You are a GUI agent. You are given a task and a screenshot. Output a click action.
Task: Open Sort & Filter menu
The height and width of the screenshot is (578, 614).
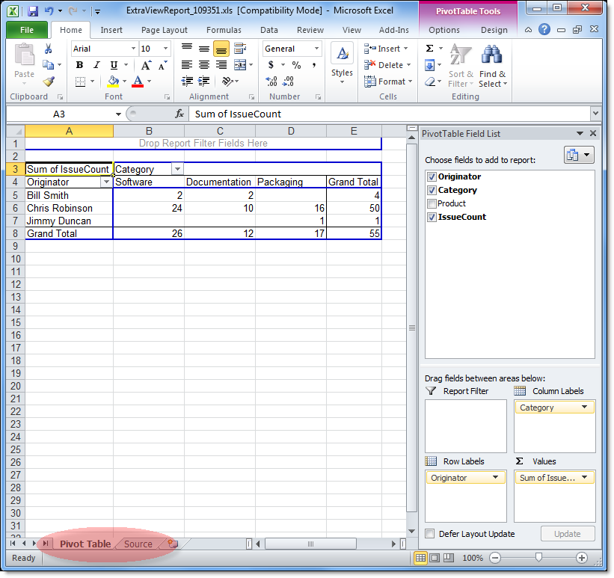(461, 66)
